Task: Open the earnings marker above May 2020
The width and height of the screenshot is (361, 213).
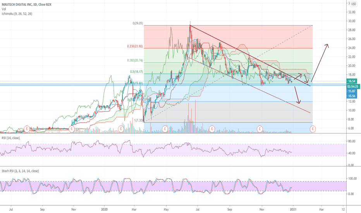Action: pyautogui.click(x=165, y=129)
